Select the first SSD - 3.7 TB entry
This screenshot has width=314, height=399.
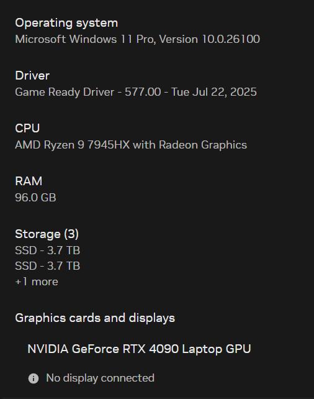coord(48,250)
